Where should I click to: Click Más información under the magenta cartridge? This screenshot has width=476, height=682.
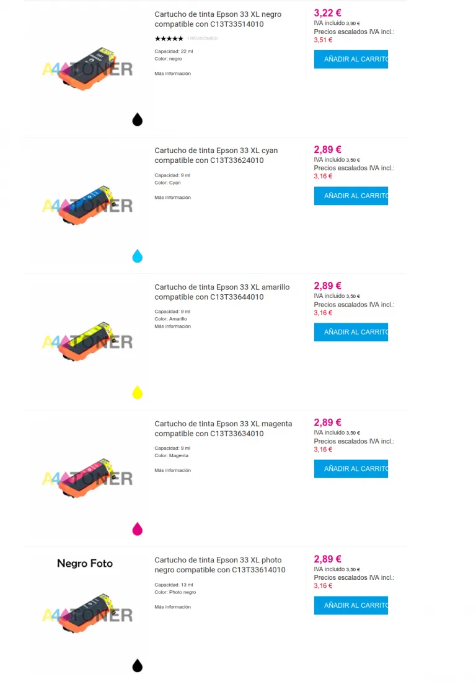tap(172, 471)
